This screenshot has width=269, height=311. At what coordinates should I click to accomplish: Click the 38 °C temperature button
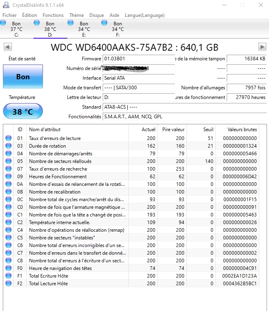pos(23,112)
